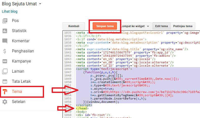Viewport: 200px width, 118px height.
Task: Click the id_ID og:locale:alternate line
Action: click(x=125, y=66)
